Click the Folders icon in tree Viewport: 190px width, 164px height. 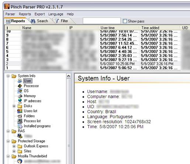(x=20, y=116)
